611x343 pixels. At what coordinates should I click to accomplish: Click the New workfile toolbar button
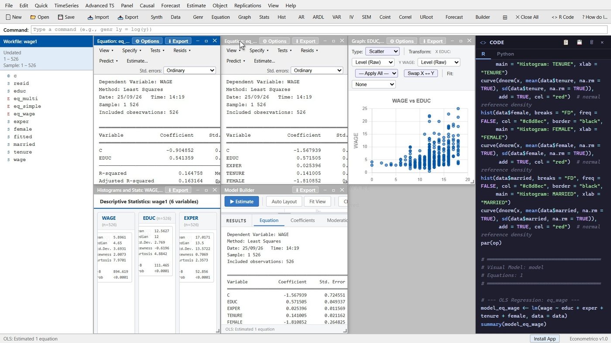14,17
